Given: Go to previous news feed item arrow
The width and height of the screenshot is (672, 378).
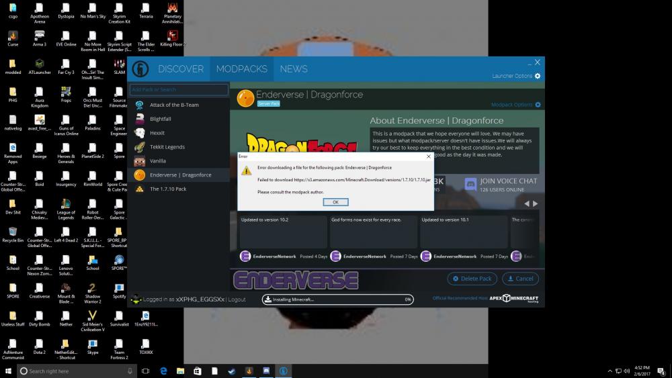Looking at the screenshot, I should click(x=527, y=203).
